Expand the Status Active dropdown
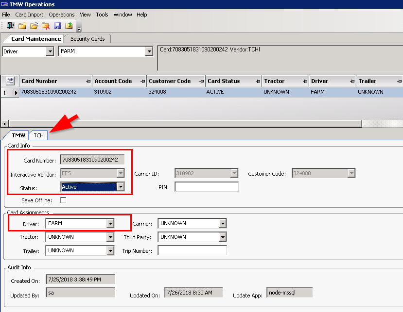 [121, 187]
